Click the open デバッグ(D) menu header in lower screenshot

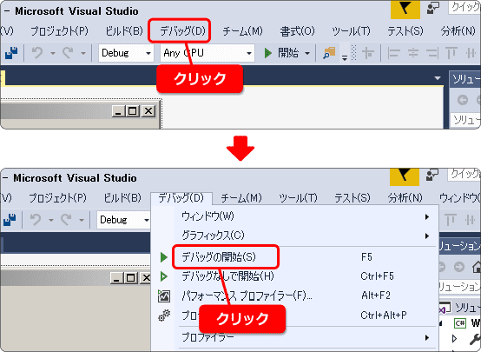[181, 198]
